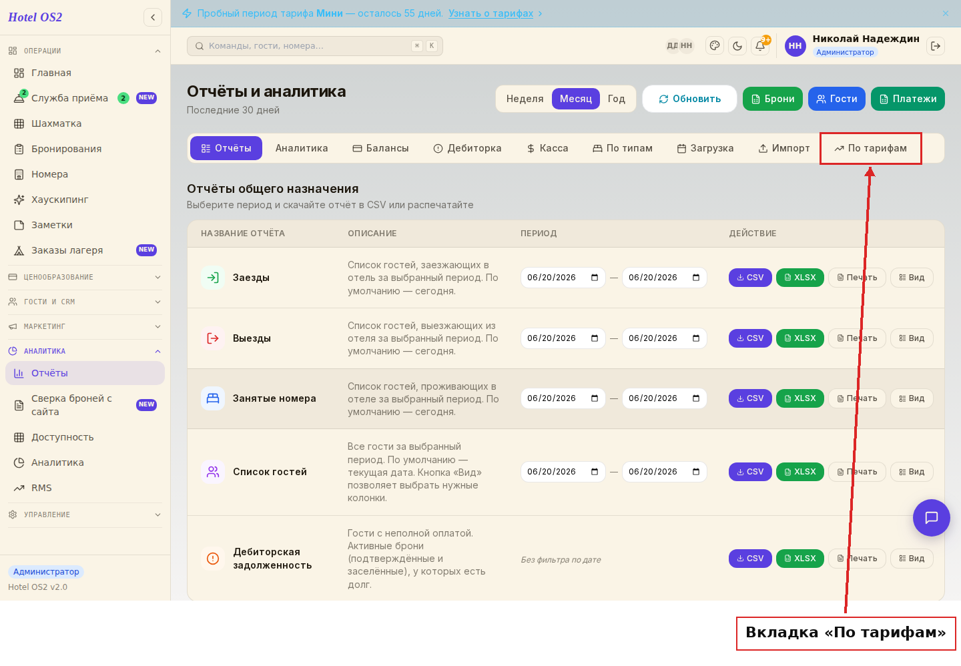Open Аналитика in the sidebar
The image size is (961, 666).
click(x=85, y=462)
